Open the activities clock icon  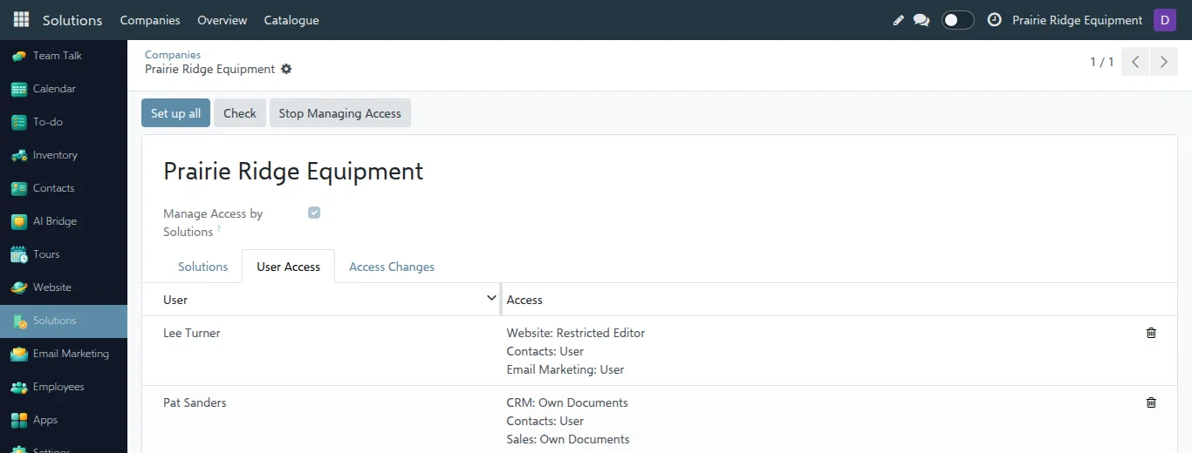click(994, 19)
